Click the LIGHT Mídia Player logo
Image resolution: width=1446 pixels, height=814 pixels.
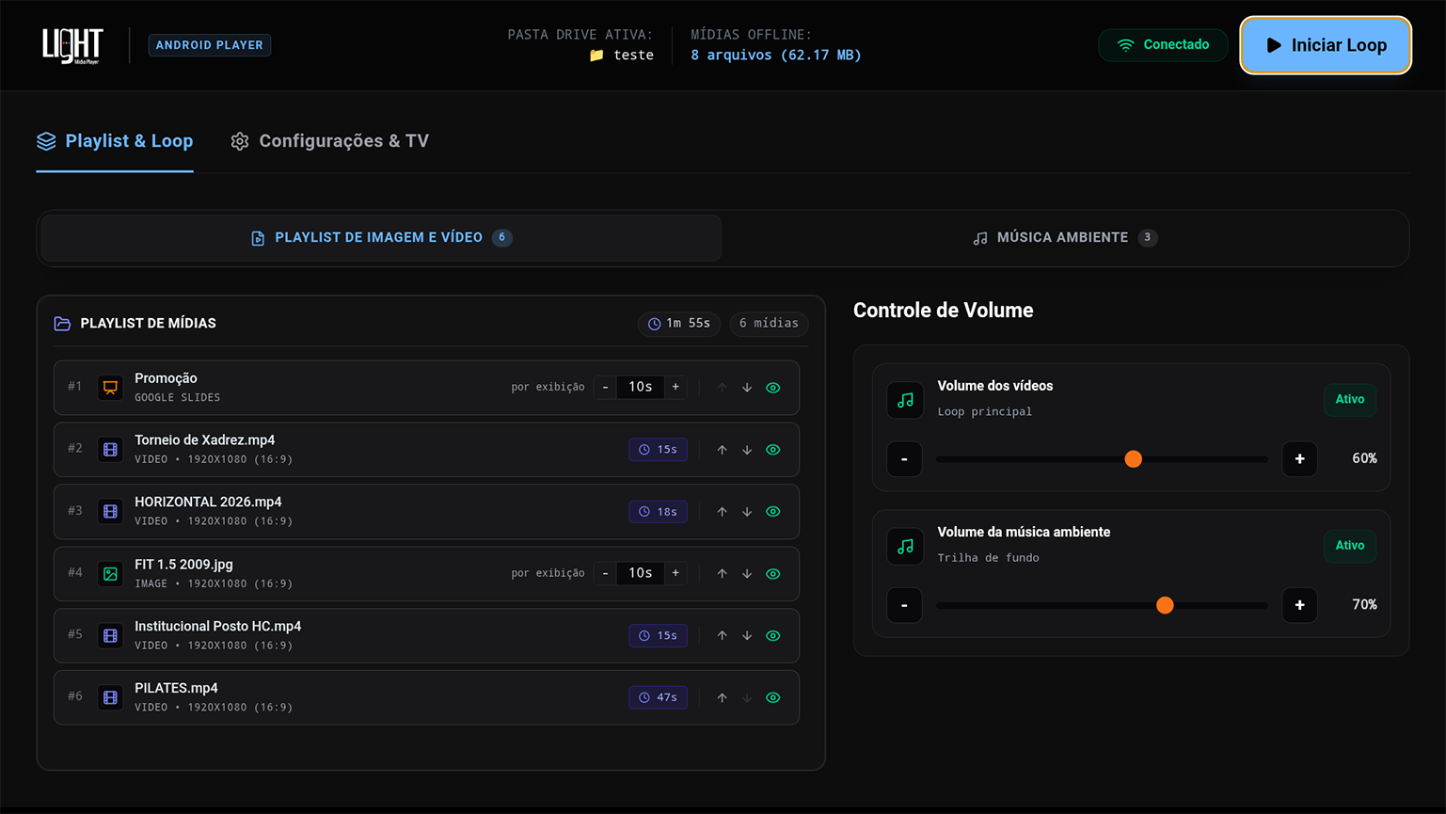(72, 45)
